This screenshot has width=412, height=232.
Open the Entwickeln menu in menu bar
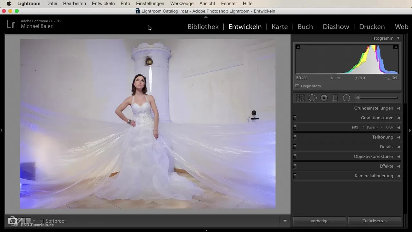click(x=103, y=4)
